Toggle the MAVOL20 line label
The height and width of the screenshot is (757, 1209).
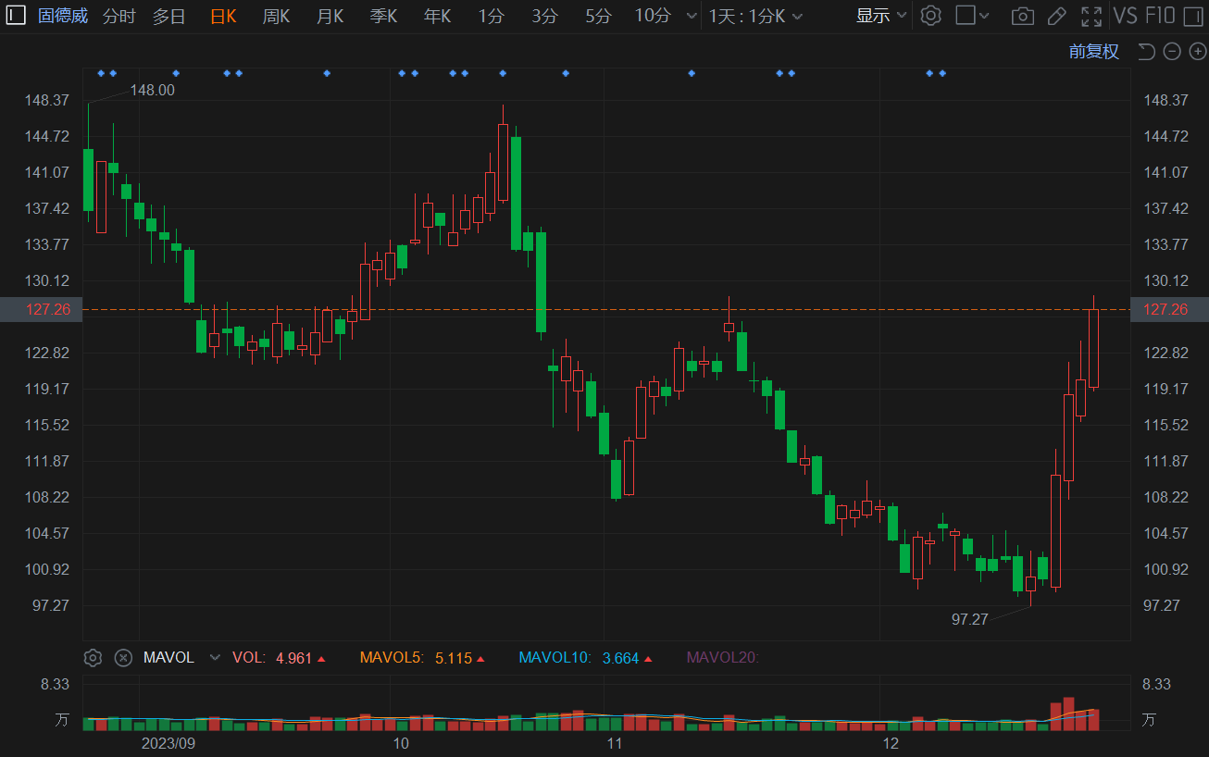(722, 658)
